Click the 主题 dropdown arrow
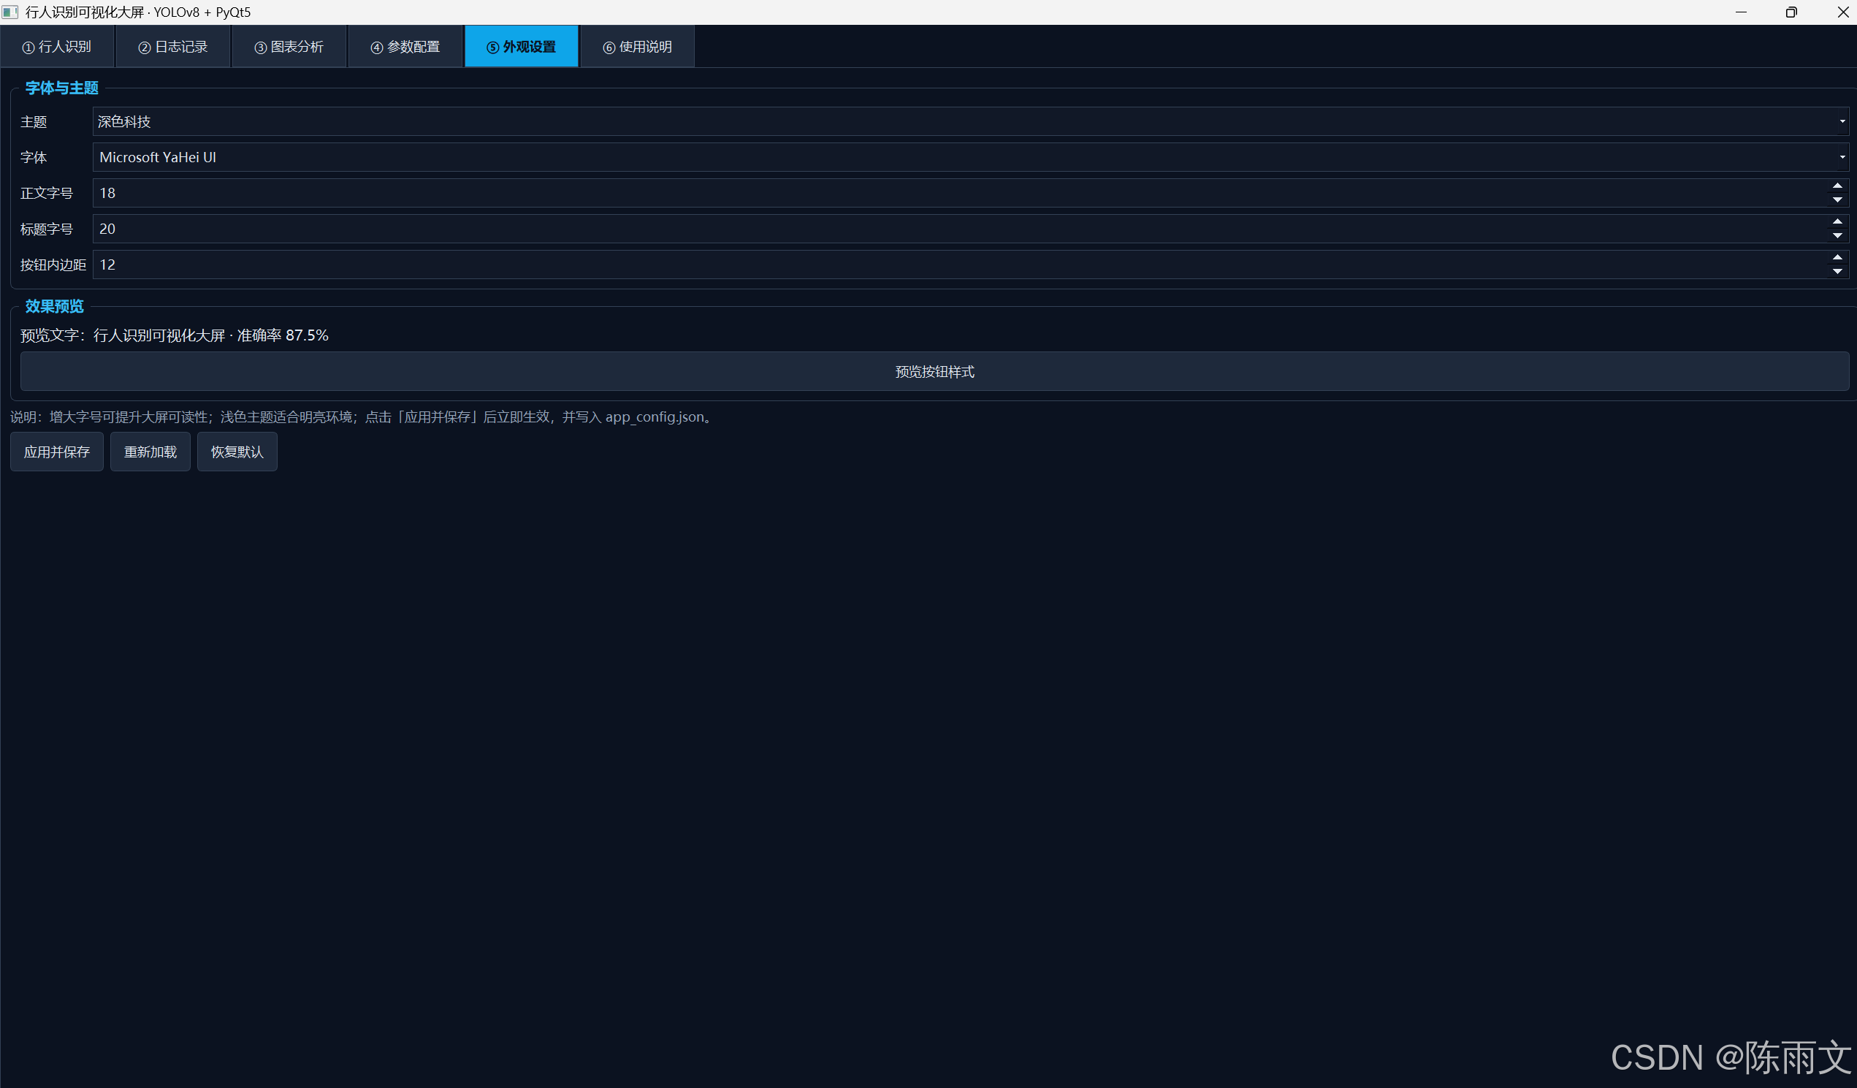Viewport: 1857px width, 1088px height. pyautogui.click(x=1842, y=121)
